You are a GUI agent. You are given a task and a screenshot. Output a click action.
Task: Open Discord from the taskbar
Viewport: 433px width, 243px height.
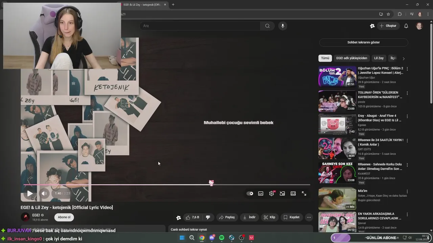(x=212, y=238)
